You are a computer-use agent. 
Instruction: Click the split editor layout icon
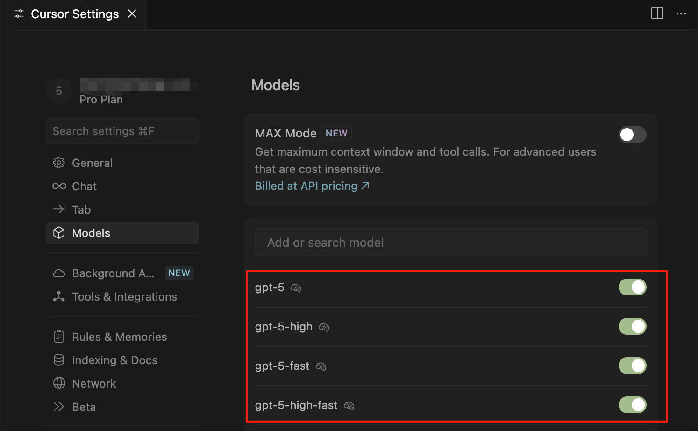coord(657,14)
